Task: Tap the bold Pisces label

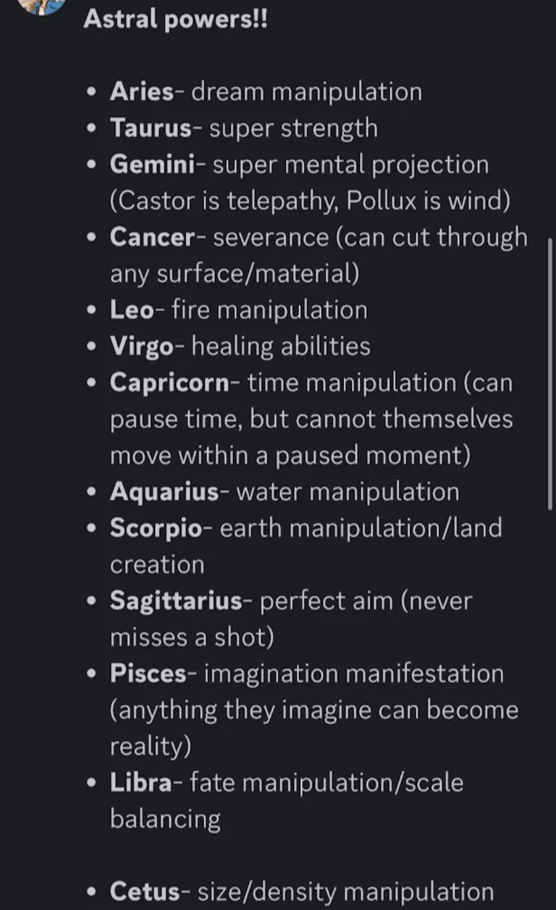Action: pyautogui.click(x=148, y=673)
